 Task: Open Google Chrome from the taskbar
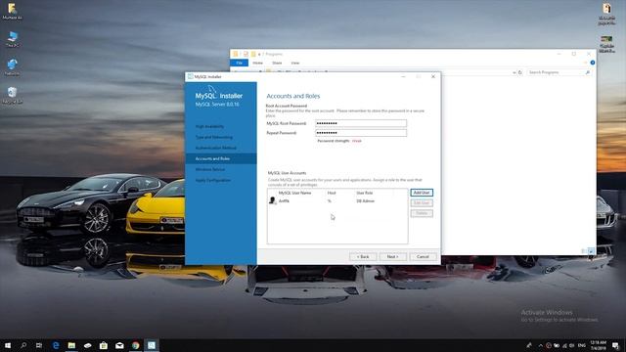[x=135, y=345]
